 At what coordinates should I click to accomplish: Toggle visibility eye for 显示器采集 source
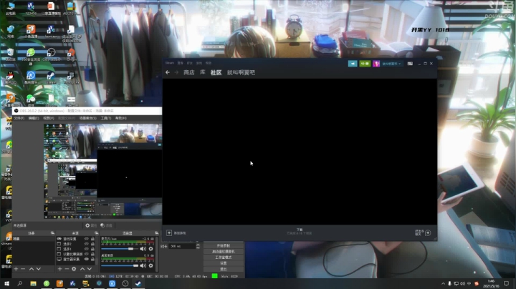point(87,259)
